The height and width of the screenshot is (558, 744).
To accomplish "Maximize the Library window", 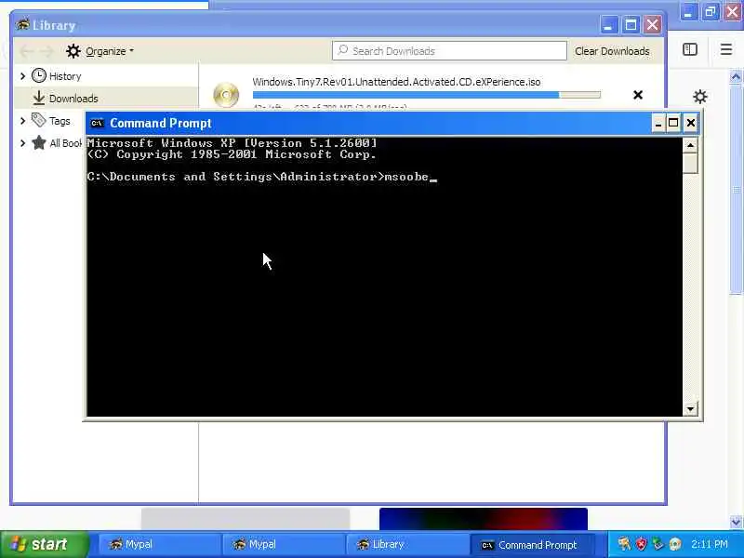I will (x=631, y=25).
